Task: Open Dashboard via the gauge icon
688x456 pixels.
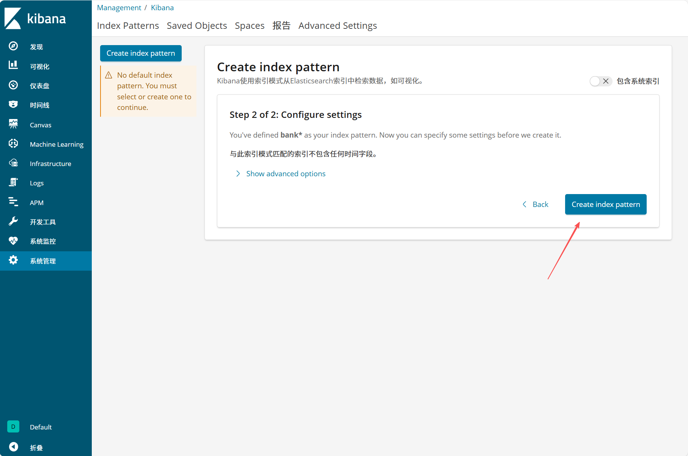Action: (x=13, y=85)
